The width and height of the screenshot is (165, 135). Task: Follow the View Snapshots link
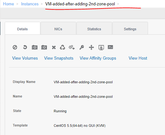tap(59, 58)
